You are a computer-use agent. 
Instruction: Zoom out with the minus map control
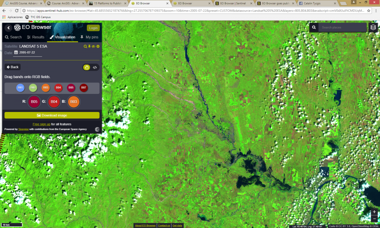click(375, 218)
